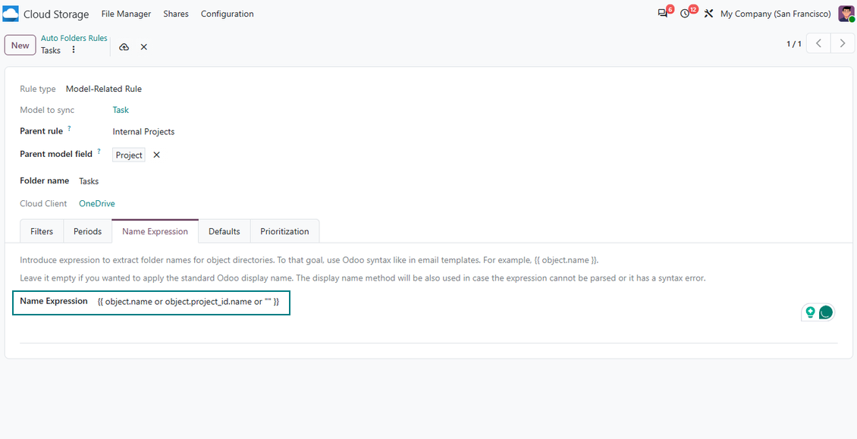Switch to the Defaults tab
The height and width of the screenshot is (439, 857).
click(224, 231)
